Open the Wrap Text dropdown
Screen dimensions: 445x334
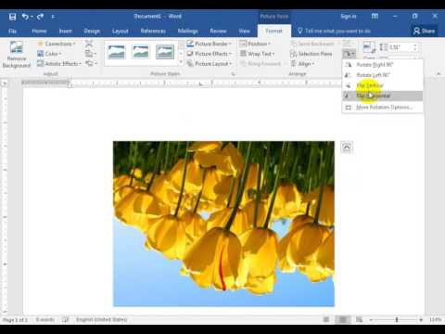point(258,54)
